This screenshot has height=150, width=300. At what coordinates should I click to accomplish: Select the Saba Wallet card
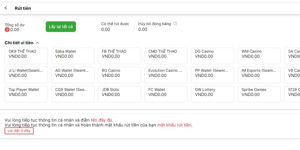[x=72, y=55]
